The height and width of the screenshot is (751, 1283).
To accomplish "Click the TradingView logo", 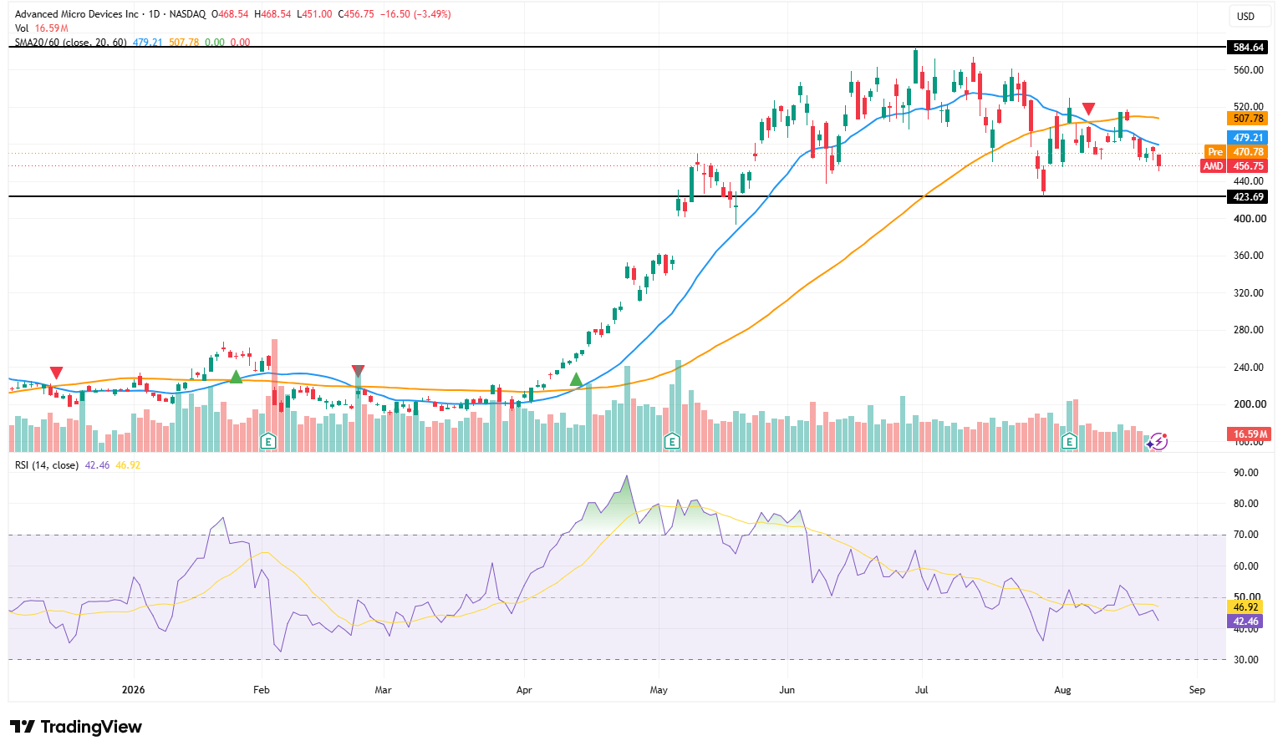I will point(76,727).
